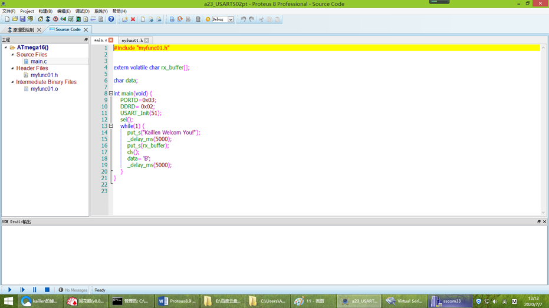Viewport: 549px width, 308px height.
Task: Open the 构建(B) build menu
Action: (x=45, y=11)
